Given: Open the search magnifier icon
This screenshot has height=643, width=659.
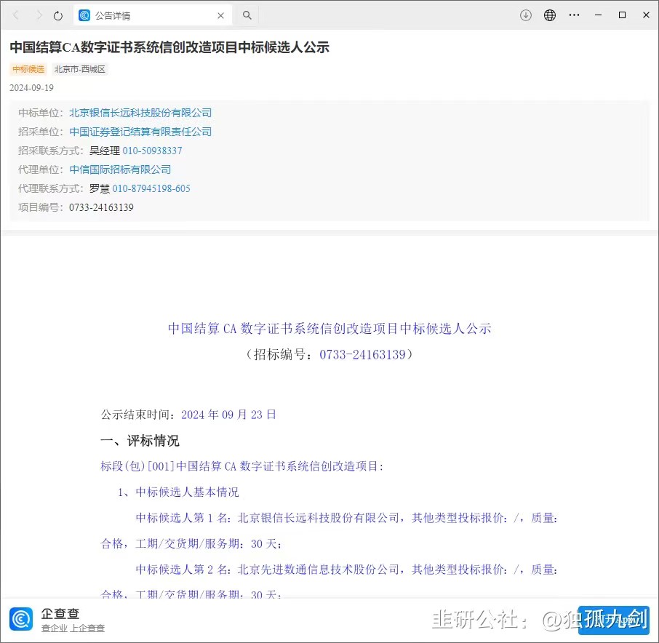Looking at the screenshot, I should tap(247, 15).
